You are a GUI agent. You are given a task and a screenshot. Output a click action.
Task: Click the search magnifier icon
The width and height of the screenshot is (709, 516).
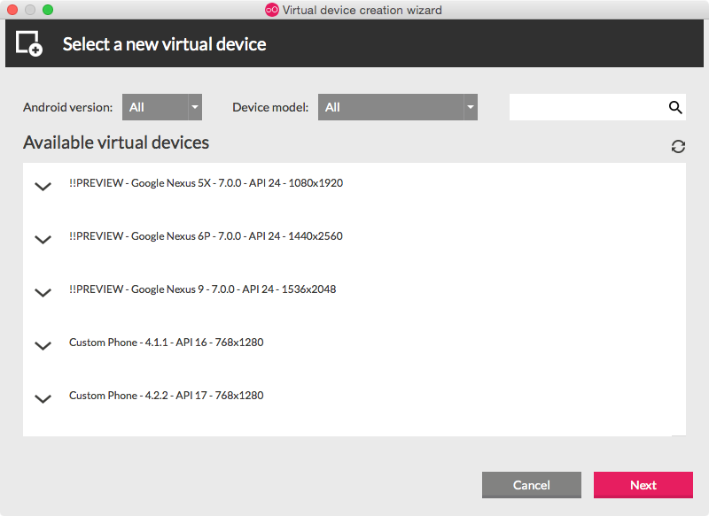675,107
